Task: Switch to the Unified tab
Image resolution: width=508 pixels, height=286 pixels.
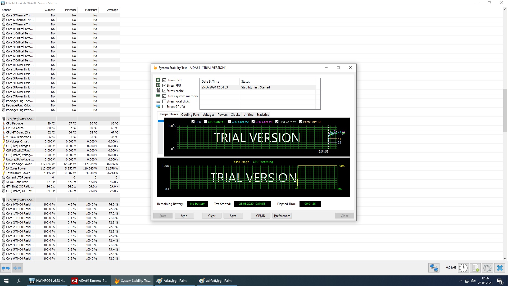Action: (248, 115)
